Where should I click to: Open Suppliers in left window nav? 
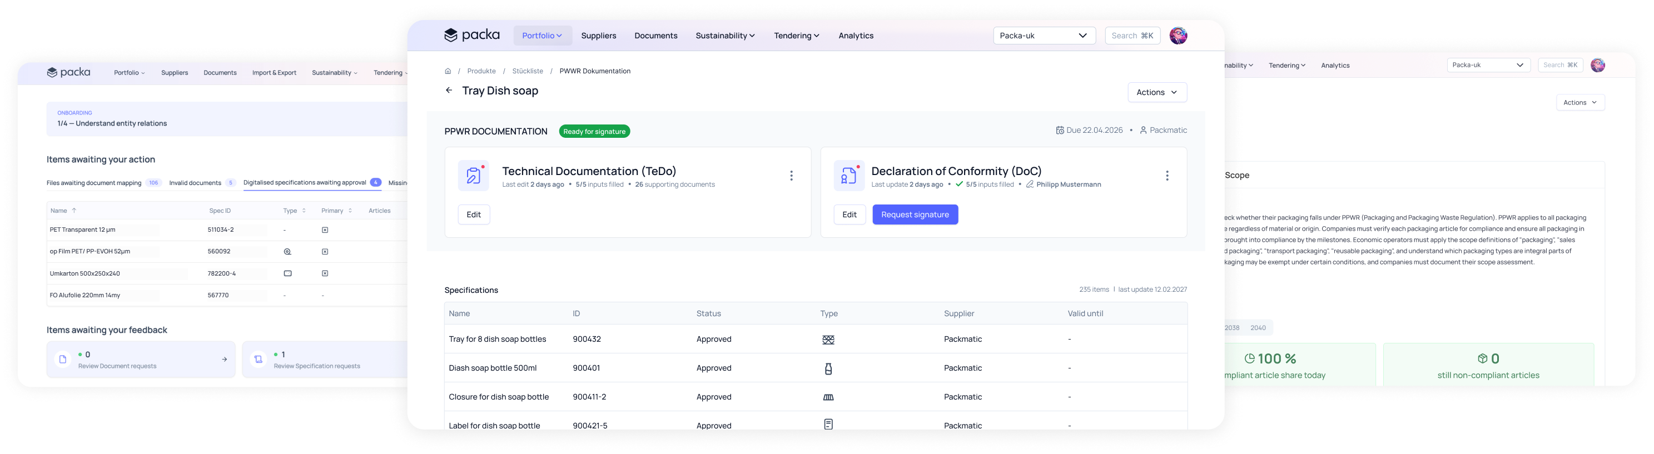tap(174, 73)
